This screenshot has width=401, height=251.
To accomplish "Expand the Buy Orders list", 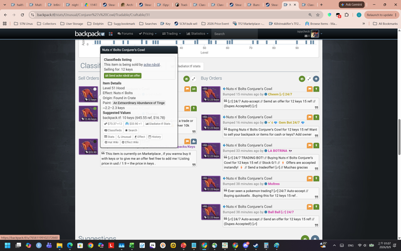I will 309,79.
